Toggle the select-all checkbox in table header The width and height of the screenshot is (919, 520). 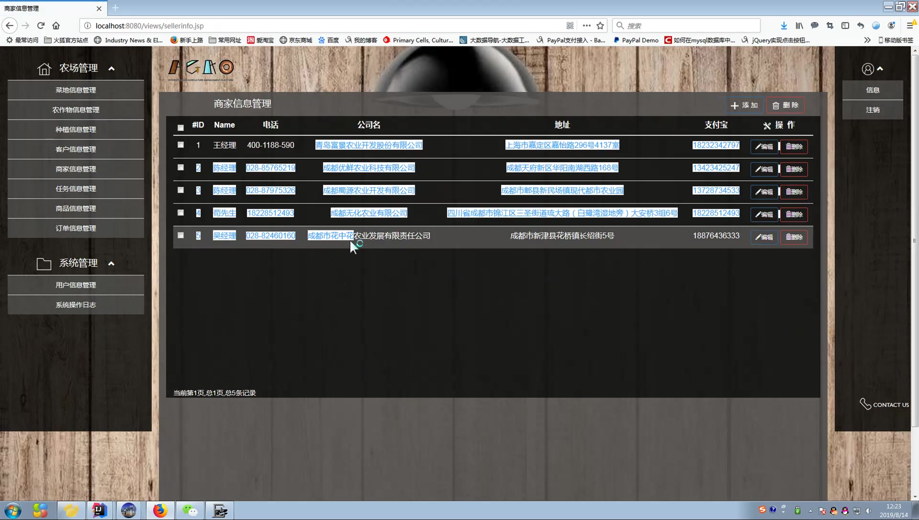pos(180,128)
